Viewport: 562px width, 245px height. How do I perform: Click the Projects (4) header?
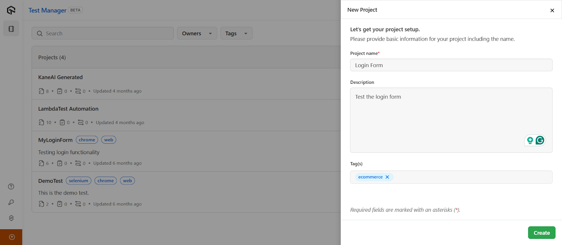click(x=52, y=57)
